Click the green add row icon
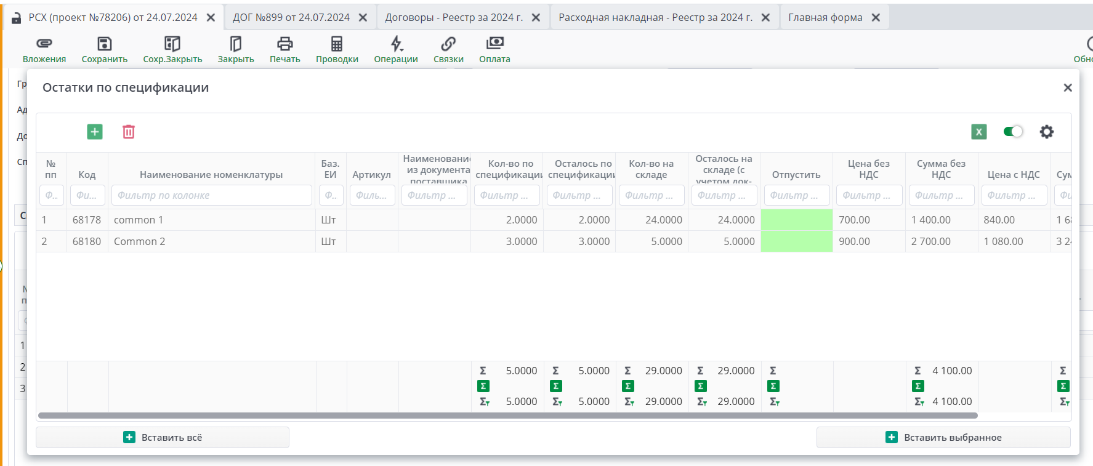 tap(95, 132)
